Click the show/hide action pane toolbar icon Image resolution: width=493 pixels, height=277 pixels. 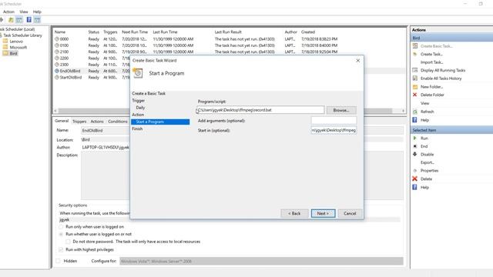click(x=38, y=20)
